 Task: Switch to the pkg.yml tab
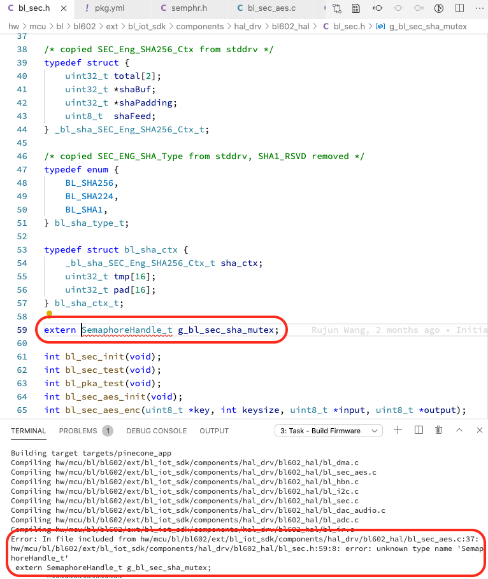pyautogui.click(x=107, y=8)
